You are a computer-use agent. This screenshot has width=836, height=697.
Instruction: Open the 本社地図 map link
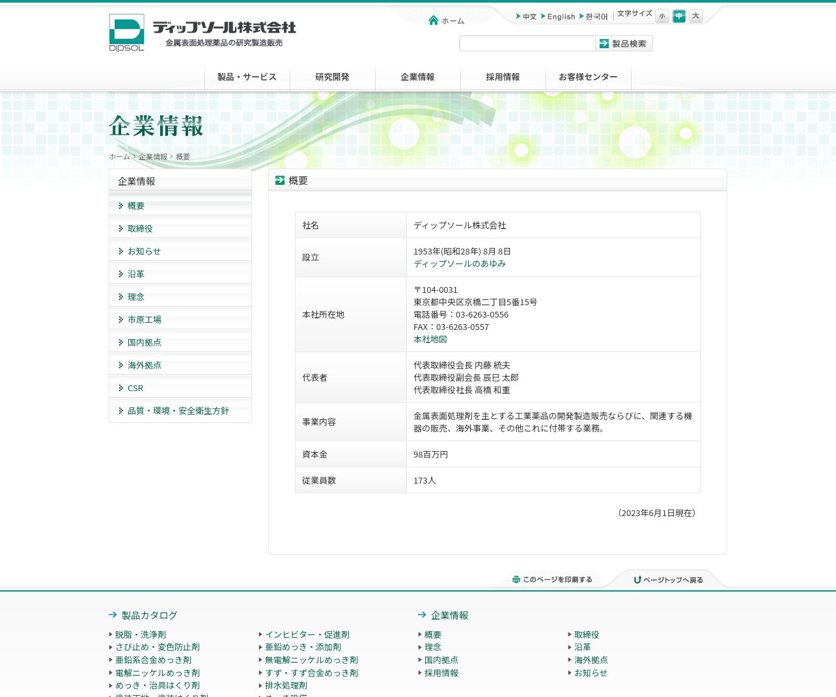pos(430,339)
